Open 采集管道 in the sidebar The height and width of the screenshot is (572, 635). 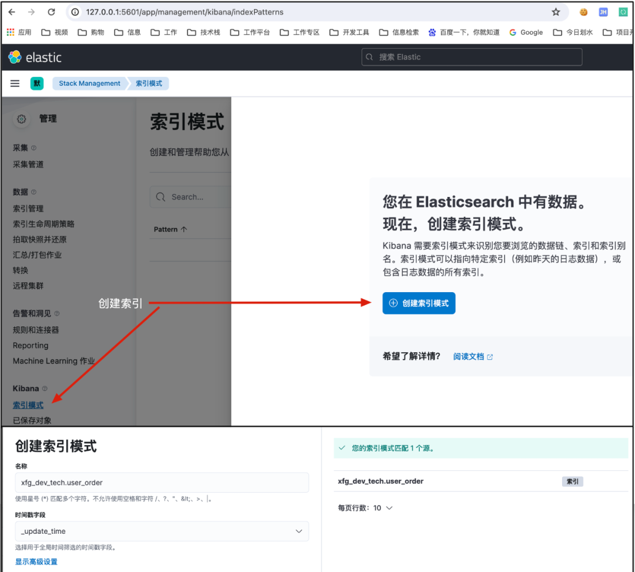(x=28, y=165)
